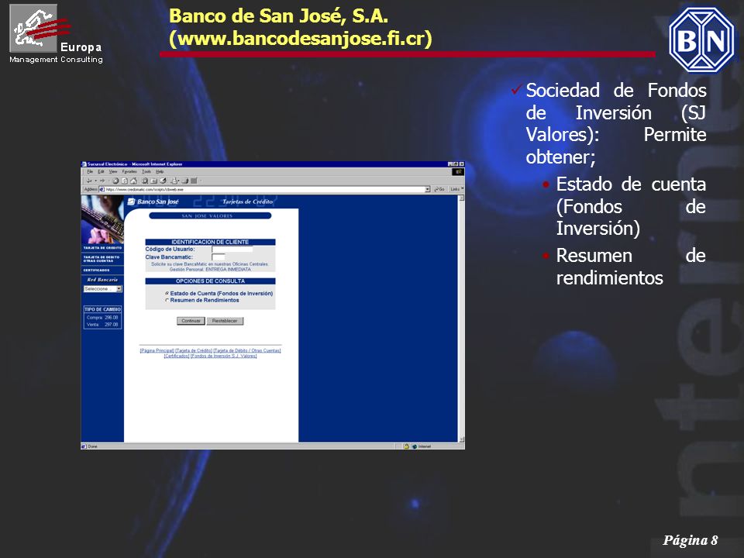Click the Venta 297.08 exchange rate
The image size is (744, 558).
[102, 325]
